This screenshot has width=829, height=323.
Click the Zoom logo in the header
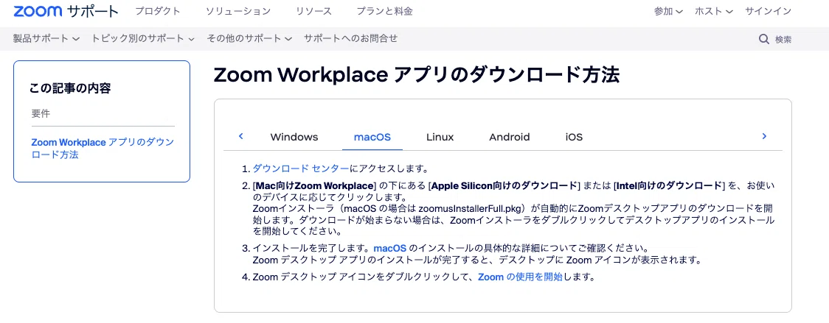tap(37, 11)
